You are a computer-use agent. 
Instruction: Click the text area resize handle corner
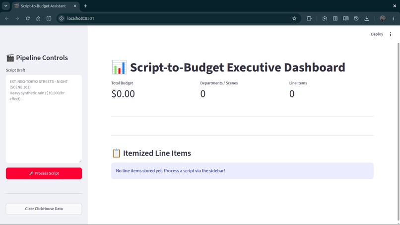tap(80, 161)
